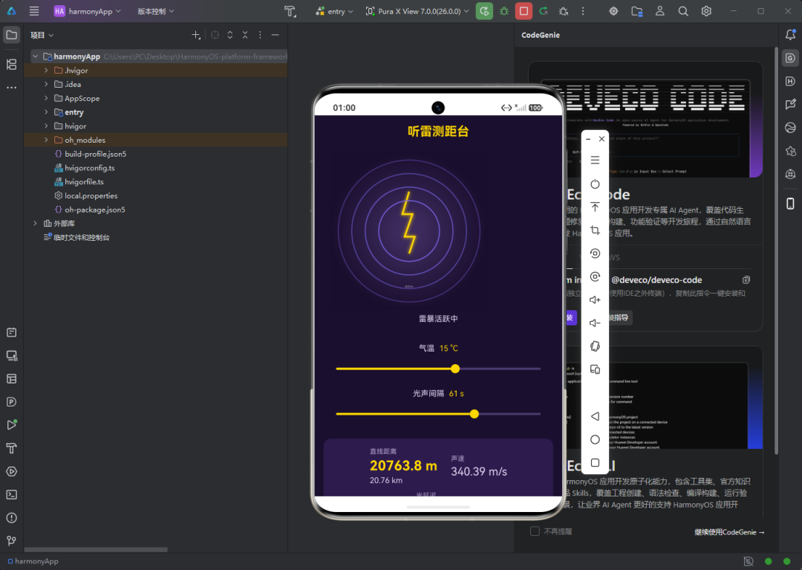The height and width of the screenshot is (570, 802).
Task: Stop the running app with red button
Action: click(524, 10)
